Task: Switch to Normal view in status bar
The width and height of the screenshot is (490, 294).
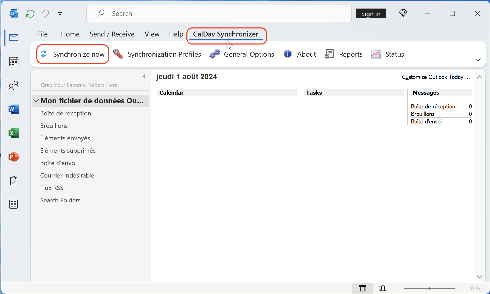Action: click(362, 288)
